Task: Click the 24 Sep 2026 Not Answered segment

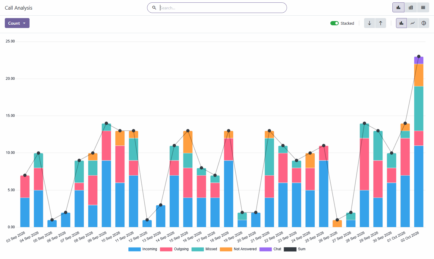Action: click(310, 161)
